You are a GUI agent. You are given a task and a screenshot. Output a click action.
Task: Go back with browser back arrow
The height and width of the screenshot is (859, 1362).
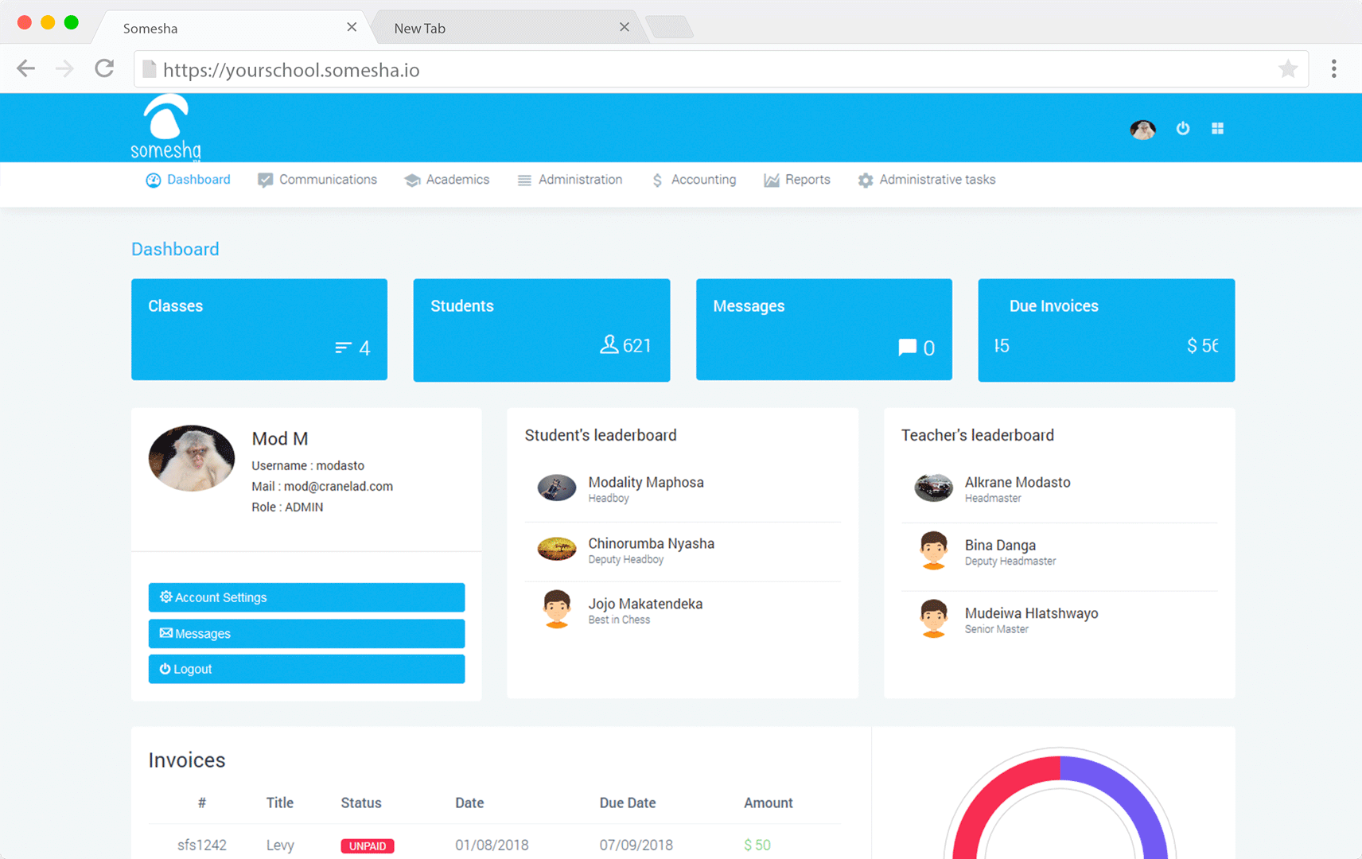(x=26, y=69)
